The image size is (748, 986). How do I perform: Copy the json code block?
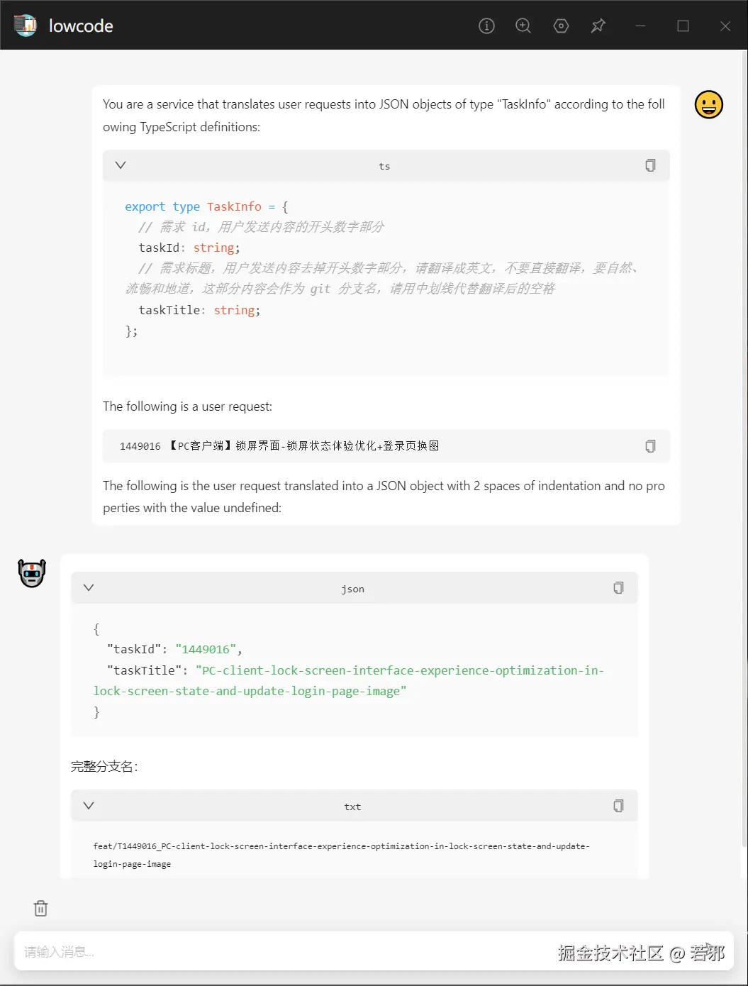(618, 588)
